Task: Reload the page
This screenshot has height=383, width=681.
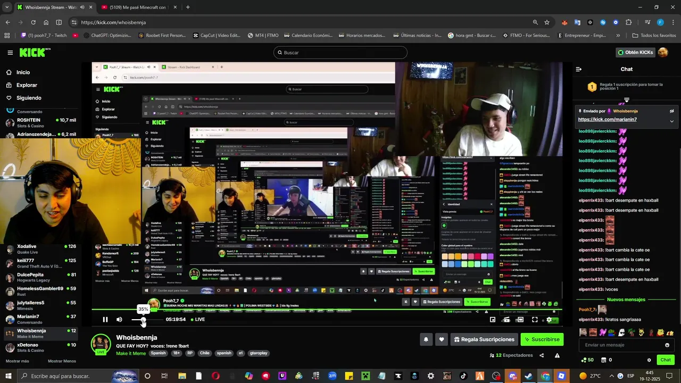Action: click(33, 22)
